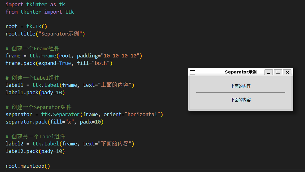Click the separator = ttk.Separator code line
The width and height of the screenshot is (305, 172).
[84, 115]
